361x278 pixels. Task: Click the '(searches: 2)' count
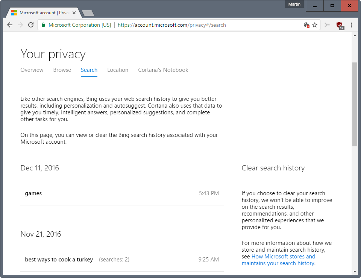tap(114, 260)
